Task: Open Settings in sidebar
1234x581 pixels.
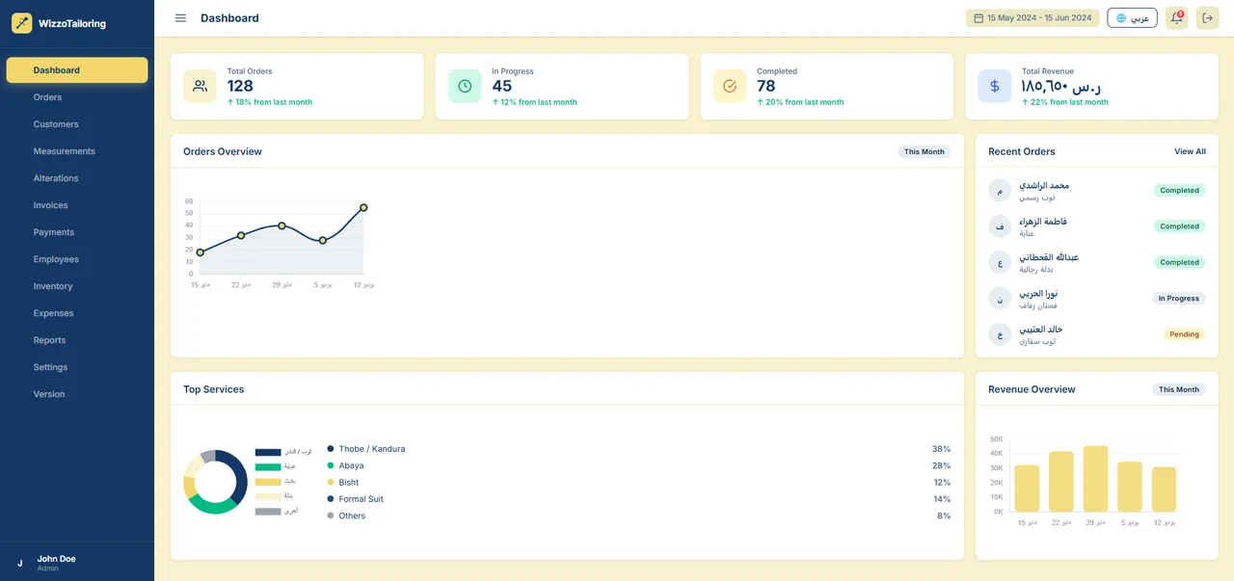Action: pos(77,367)
